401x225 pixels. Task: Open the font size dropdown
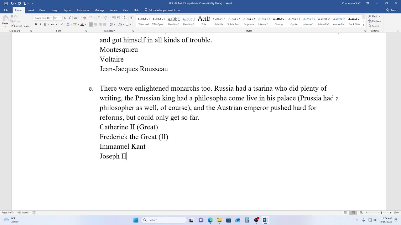coord(61,18)
